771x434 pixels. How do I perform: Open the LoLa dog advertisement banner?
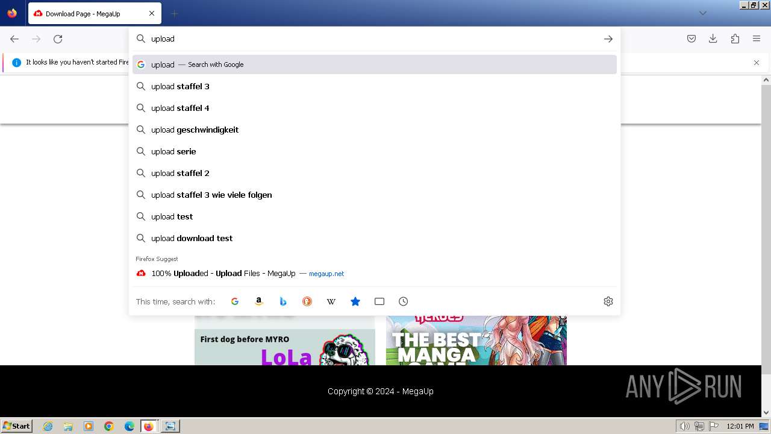coord(285,347)
